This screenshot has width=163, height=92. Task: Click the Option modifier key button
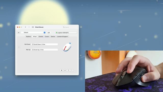[x=69, y=70]
